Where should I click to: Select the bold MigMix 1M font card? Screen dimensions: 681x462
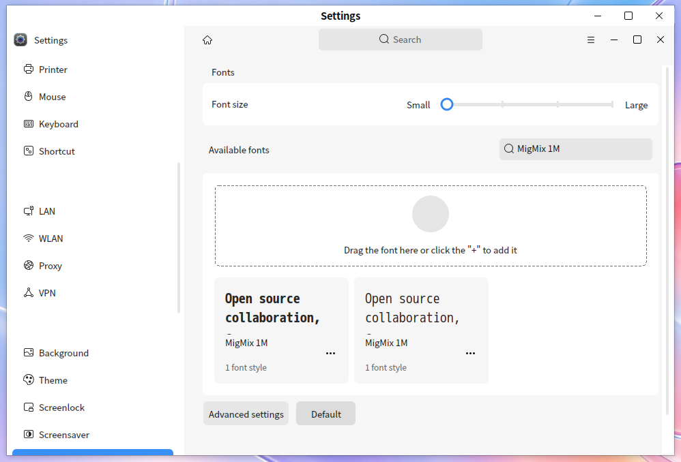tap(281, 330)
